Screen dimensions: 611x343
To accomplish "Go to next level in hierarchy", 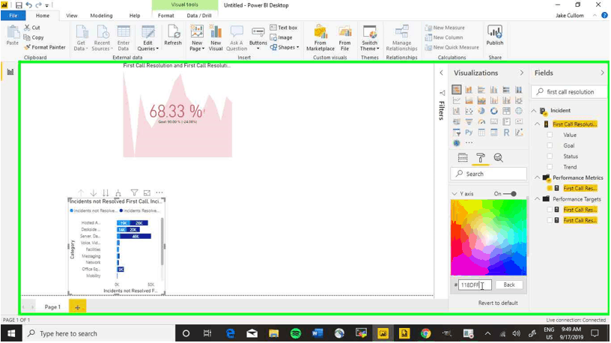I will 106,192.
